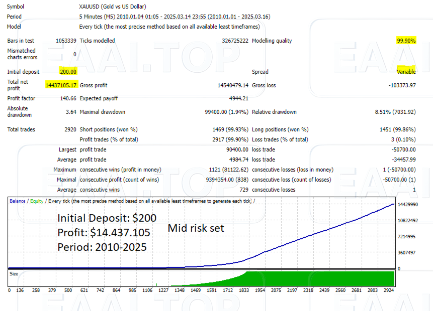Image resolution: width=433 pixels, height=311 pixels.
Task: Click the Mid risk set annotation text
Action: [196, 228]
